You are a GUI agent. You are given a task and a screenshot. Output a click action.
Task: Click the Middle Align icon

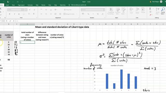pyautogui.click(x=46, y=10)
